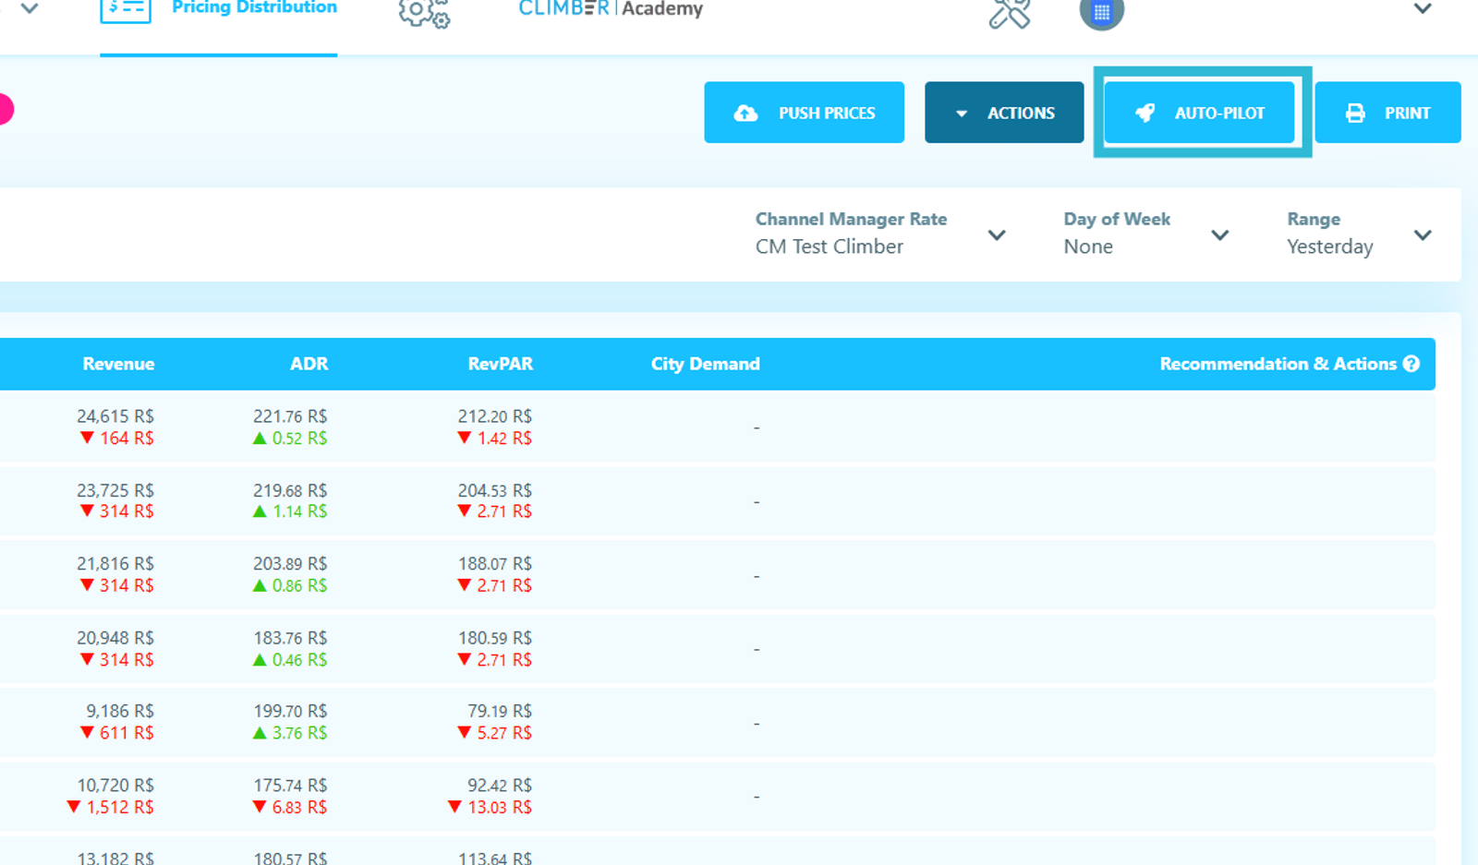Click the Recommendation & Actions header text
Screen dimensions: 1478x865
click(x=1278, y=364)
